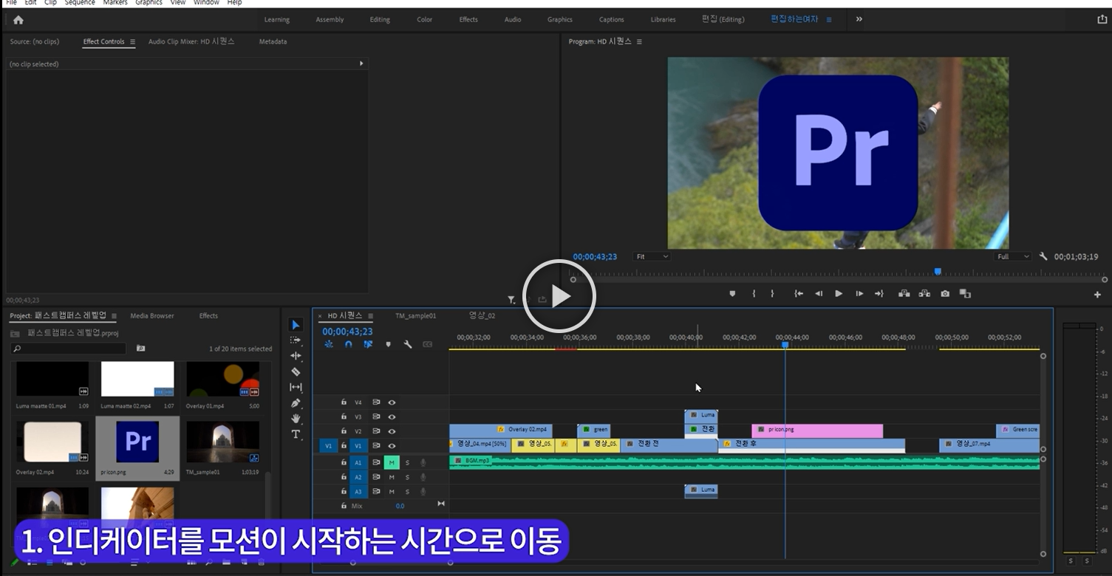This screenshot has height=576, width=1112.
Task: Click the timeline Add Marker icon
Action: (388, 344)
